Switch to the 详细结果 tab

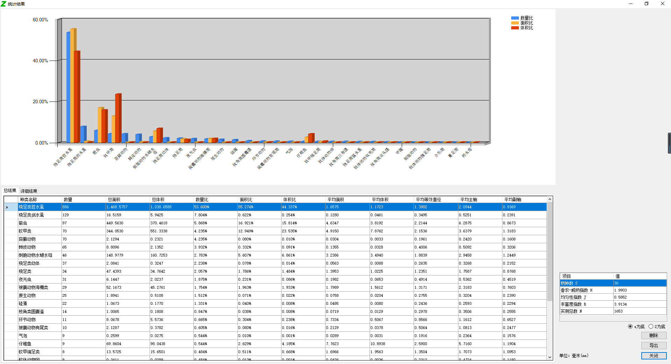[29, 191]
